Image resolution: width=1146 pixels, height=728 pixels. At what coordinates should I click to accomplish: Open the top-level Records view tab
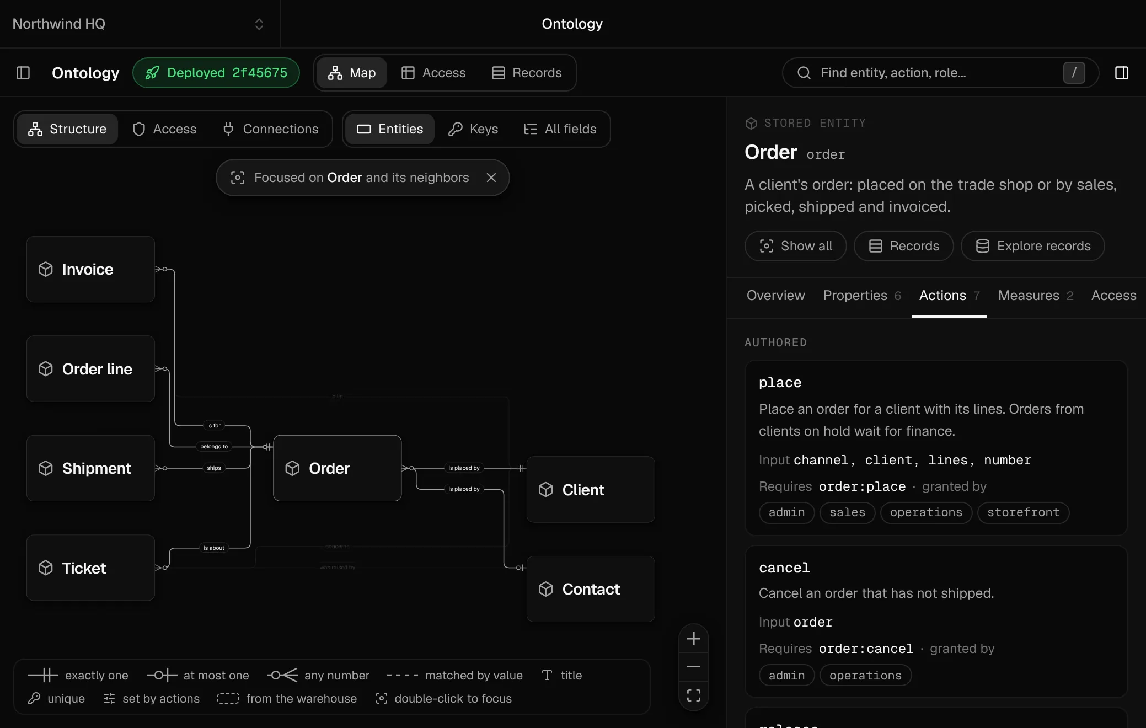pyautogui.click(x=527, y=73)
